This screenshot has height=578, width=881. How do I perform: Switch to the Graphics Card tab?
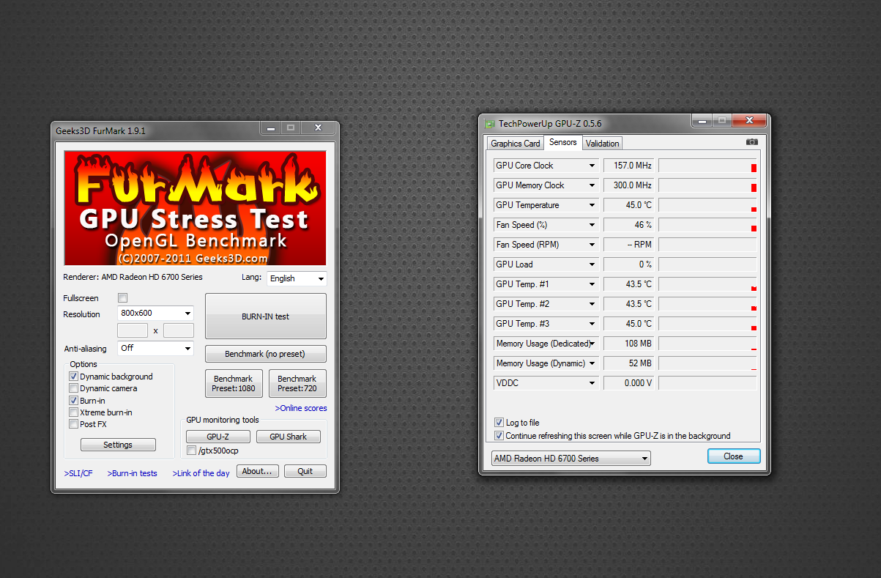pos(516,144)
